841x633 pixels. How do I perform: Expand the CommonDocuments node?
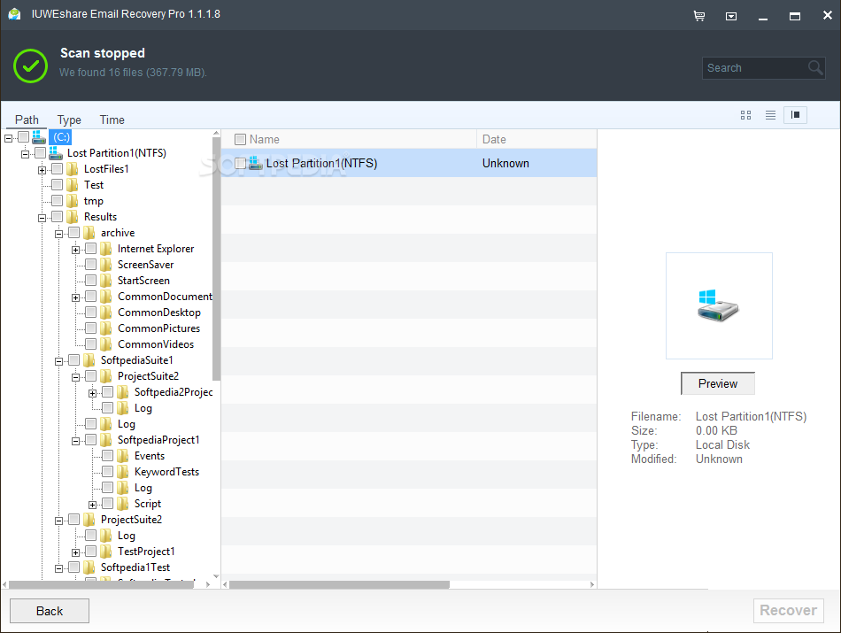pyautogui.click(x=75, y=297)
